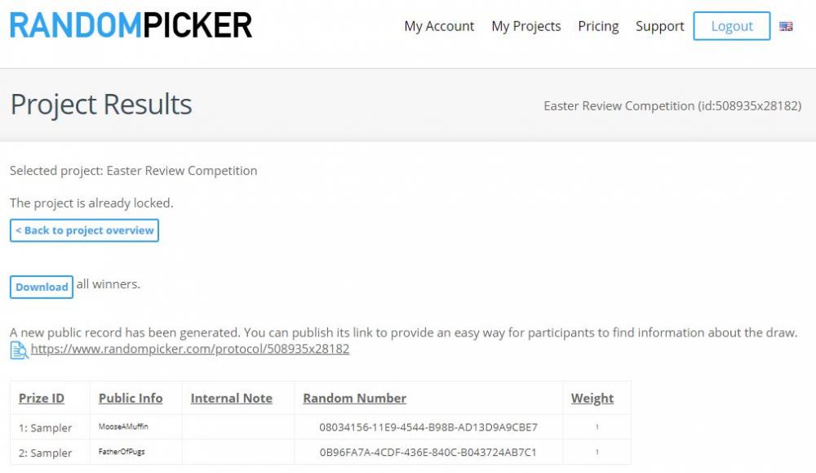Select the MooseAMuffin winner cell
This screenshot has height=473, width=816.
[x=123, y=426]
